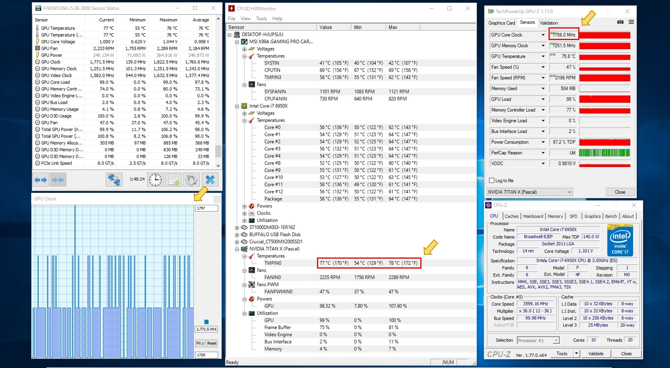The width and height of the screenshot is (670, 368).
Task: Click GPU Clock graph min value field 1759
Action: [x=206, y=355]
